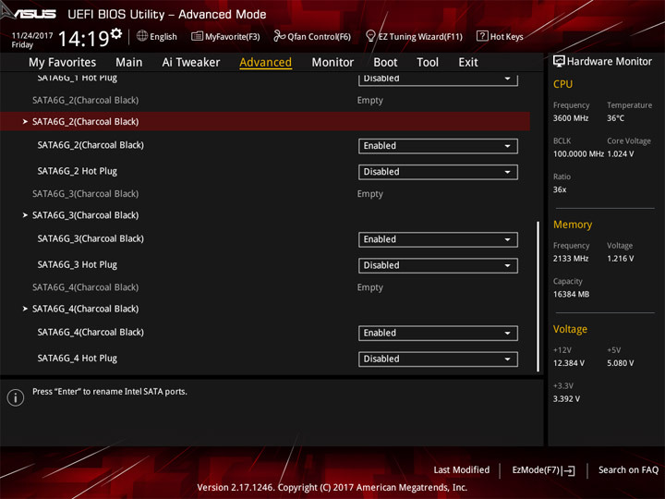Click the vertical scrollbar of settings list
Screen dimensions: 665x499
coord(538,297)
